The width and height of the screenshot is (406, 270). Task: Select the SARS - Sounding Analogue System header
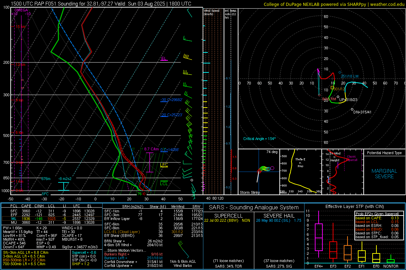coord(254,208)
